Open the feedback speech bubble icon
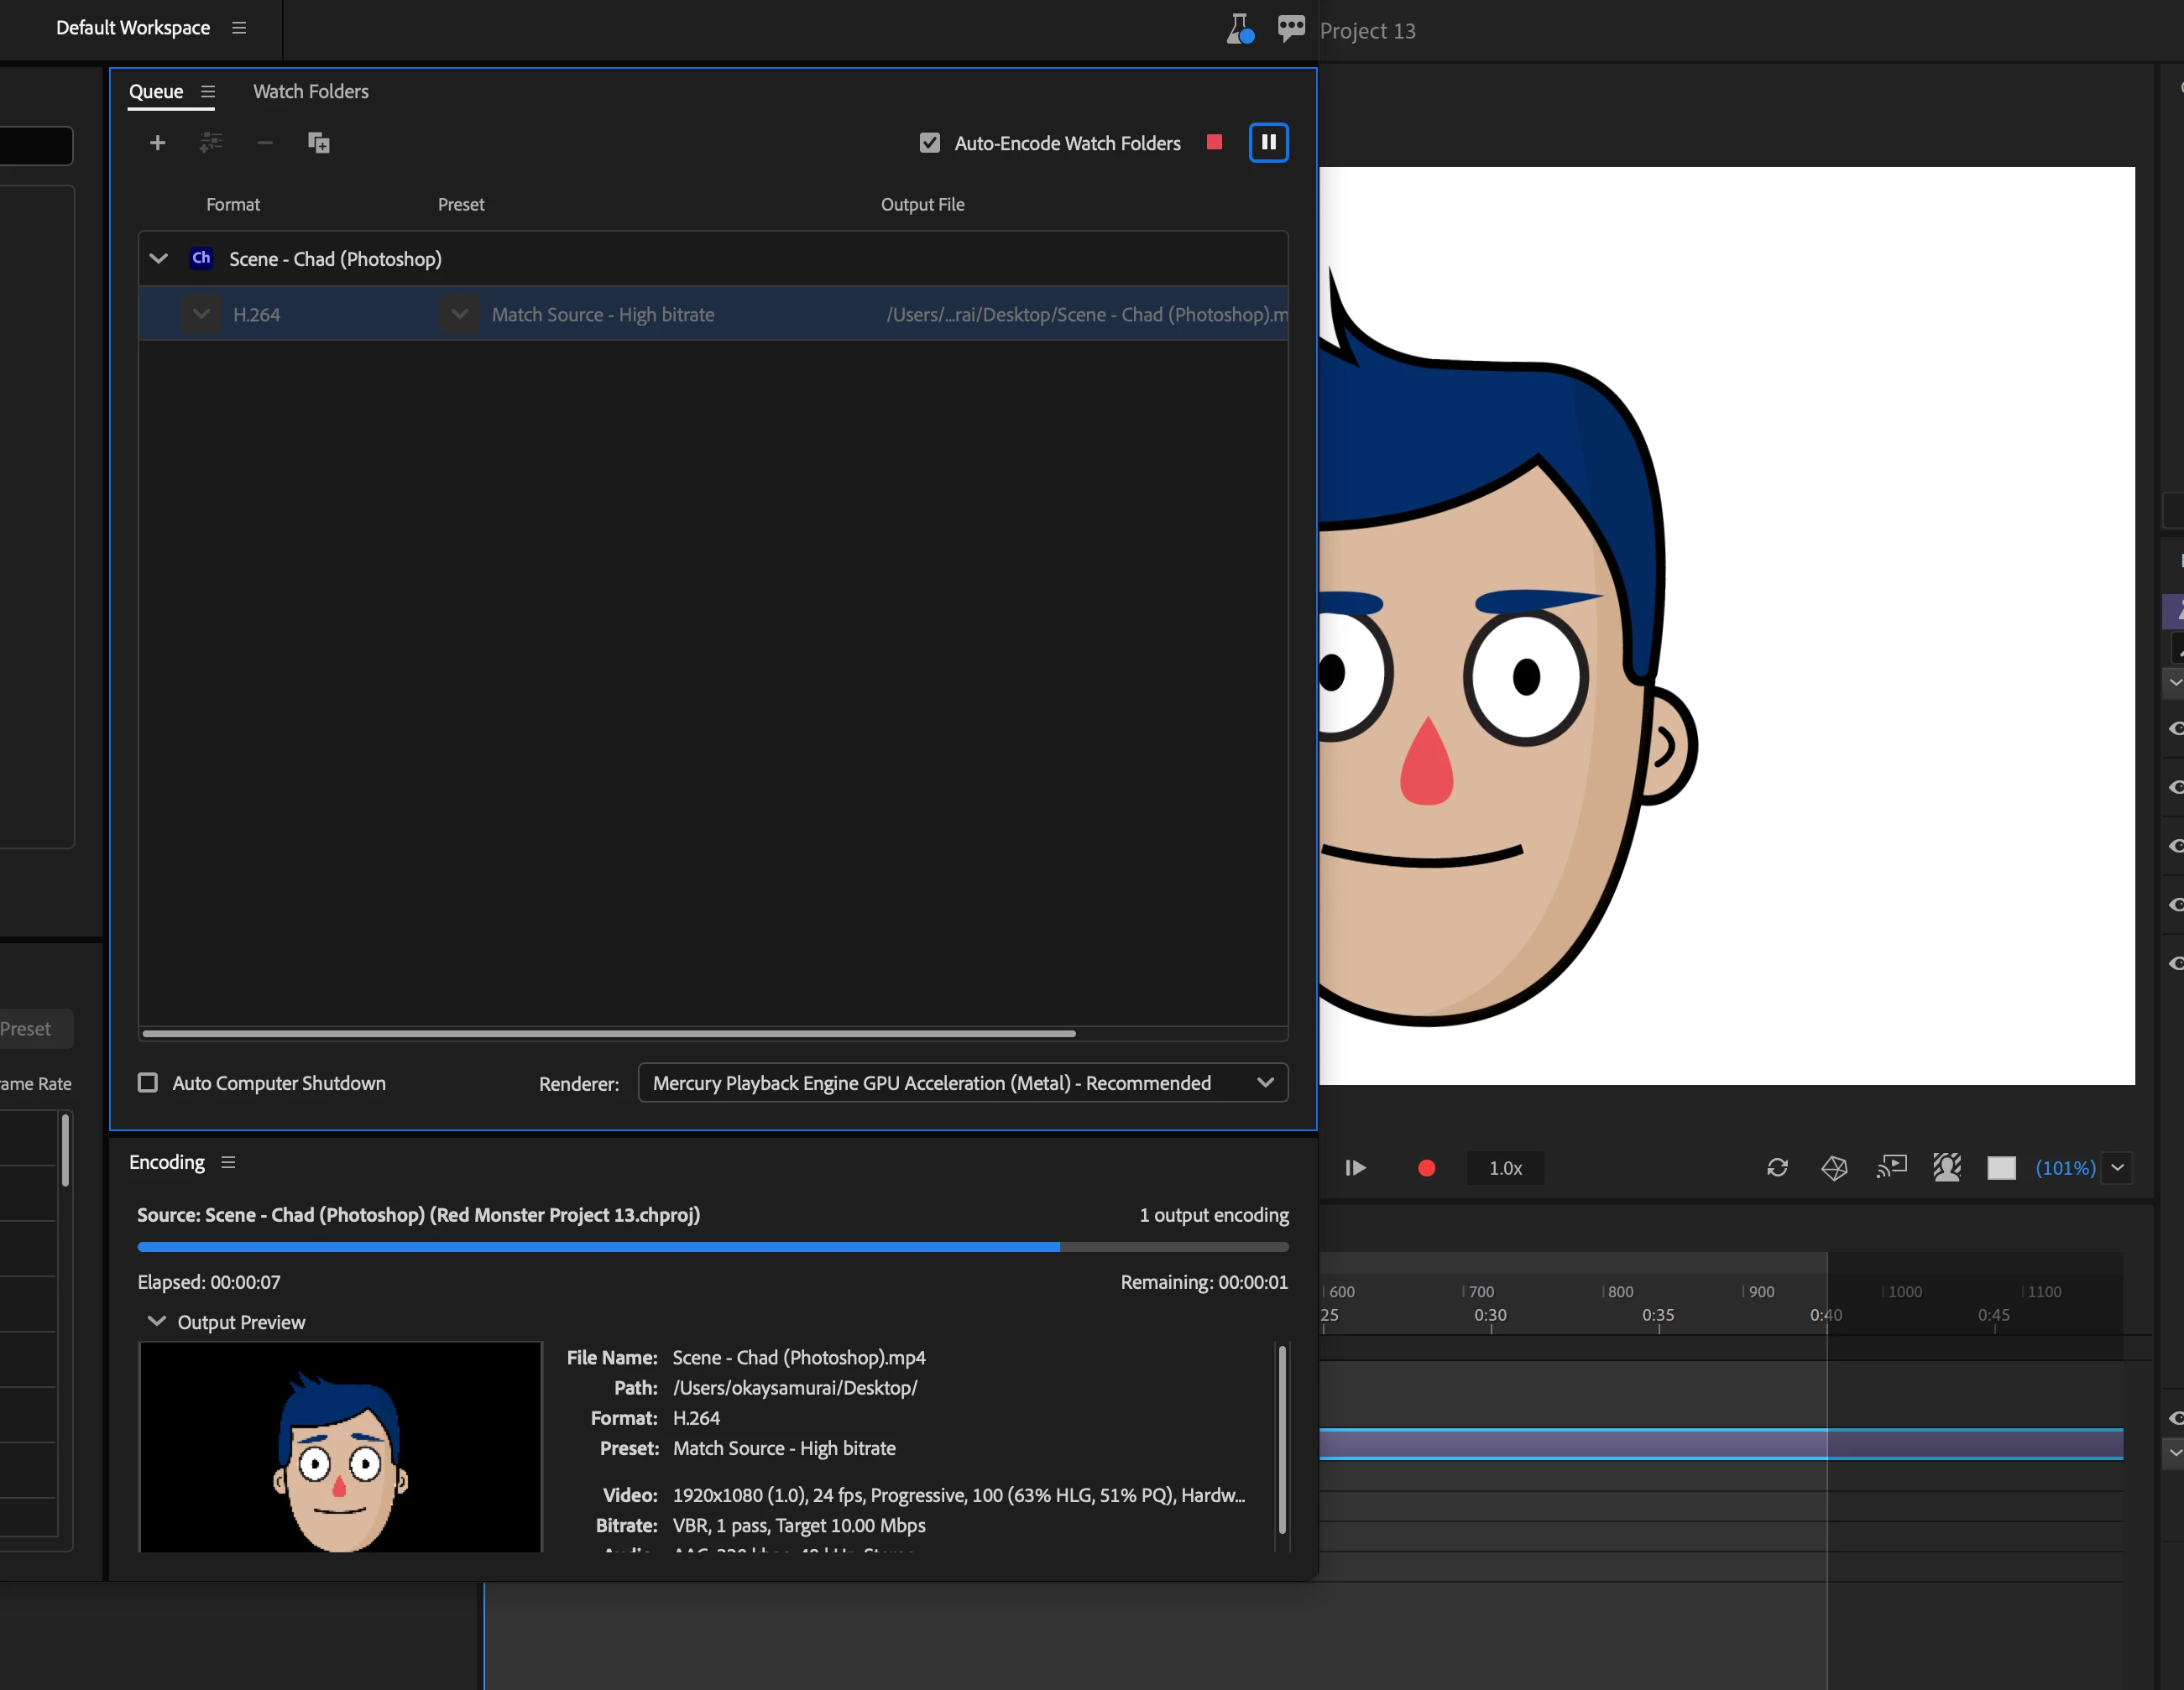The height and width of the screenshot is (1690, 2184). pos(1291,28)
